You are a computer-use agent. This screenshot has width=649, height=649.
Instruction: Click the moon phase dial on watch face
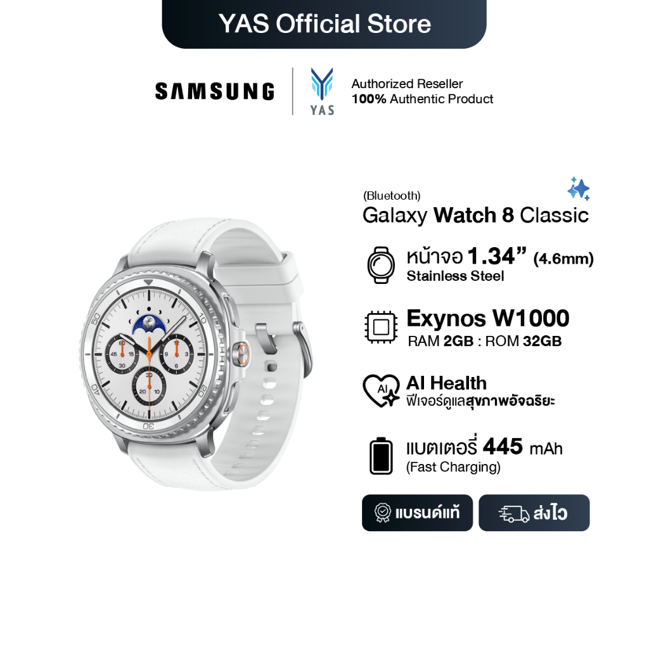pyautogui.click(x=149, y=324)
